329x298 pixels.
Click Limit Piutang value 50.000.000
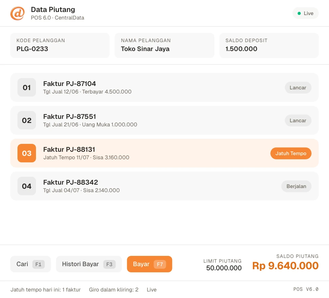click(x=224, y=268)
